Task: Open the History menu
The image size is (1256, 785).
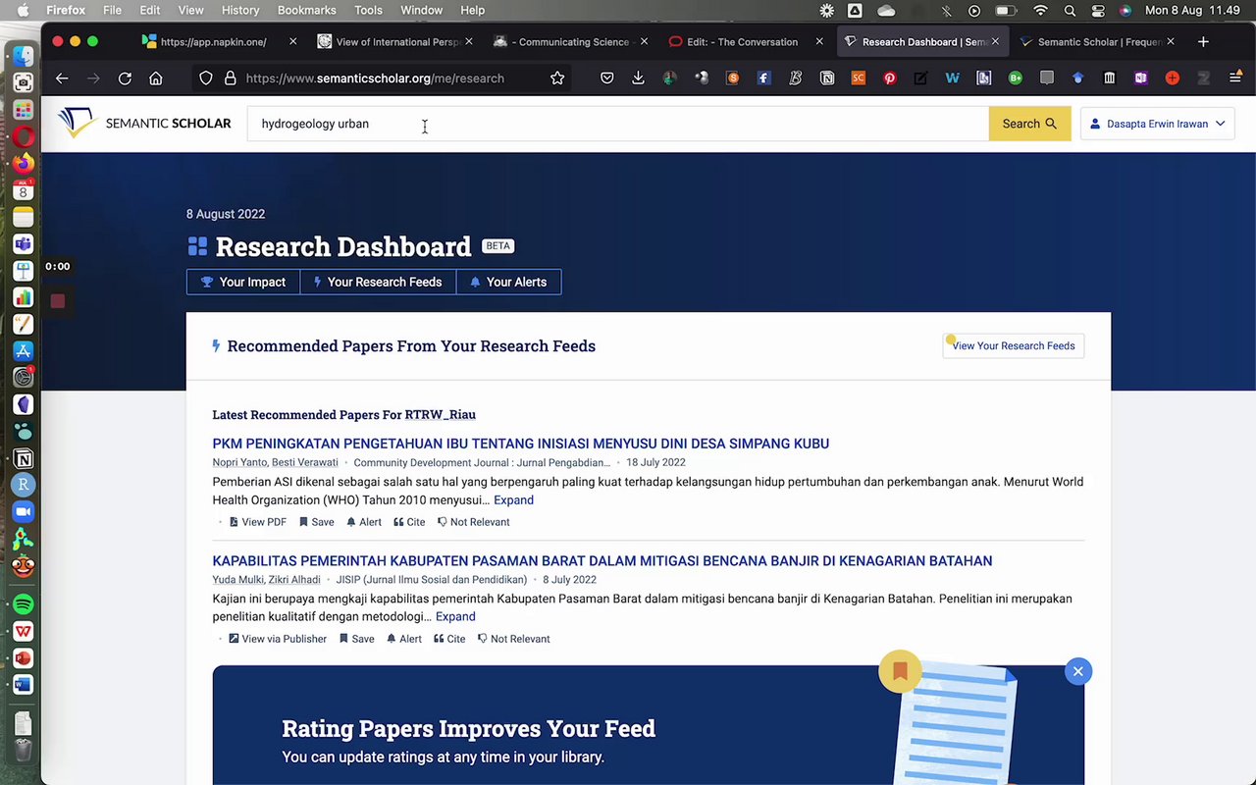Action: [x=240, y=10]
